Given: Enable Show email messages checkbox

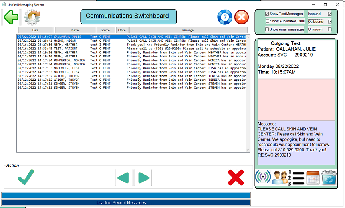Looking at the screenshot, I should click(x=267, y=29).
